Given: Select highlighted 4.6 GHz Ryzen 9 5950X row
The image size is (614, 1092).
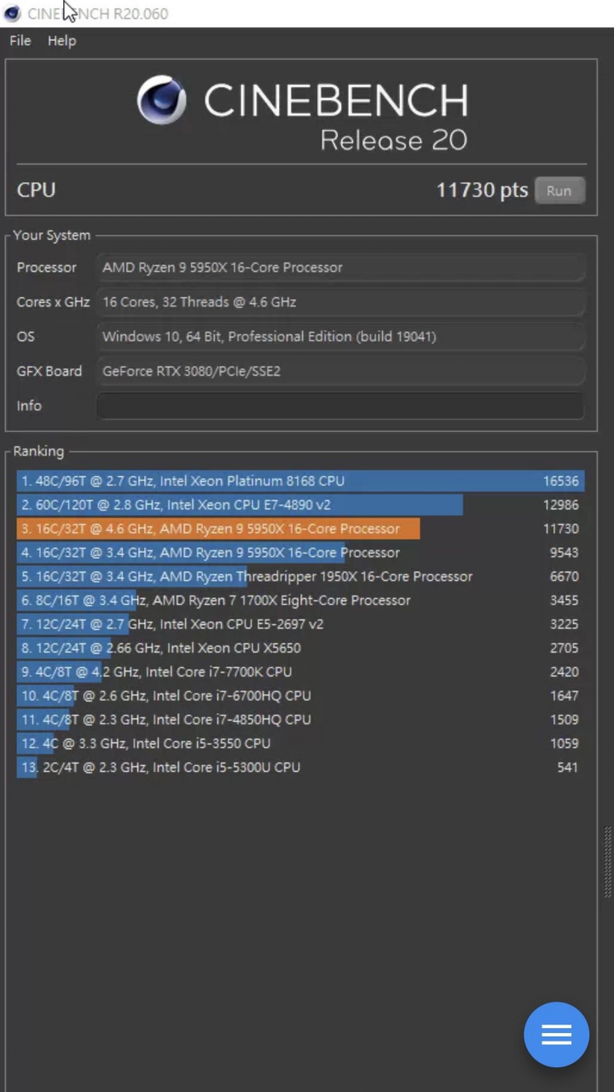Looking at the screenshot, I should pos(300,528).
